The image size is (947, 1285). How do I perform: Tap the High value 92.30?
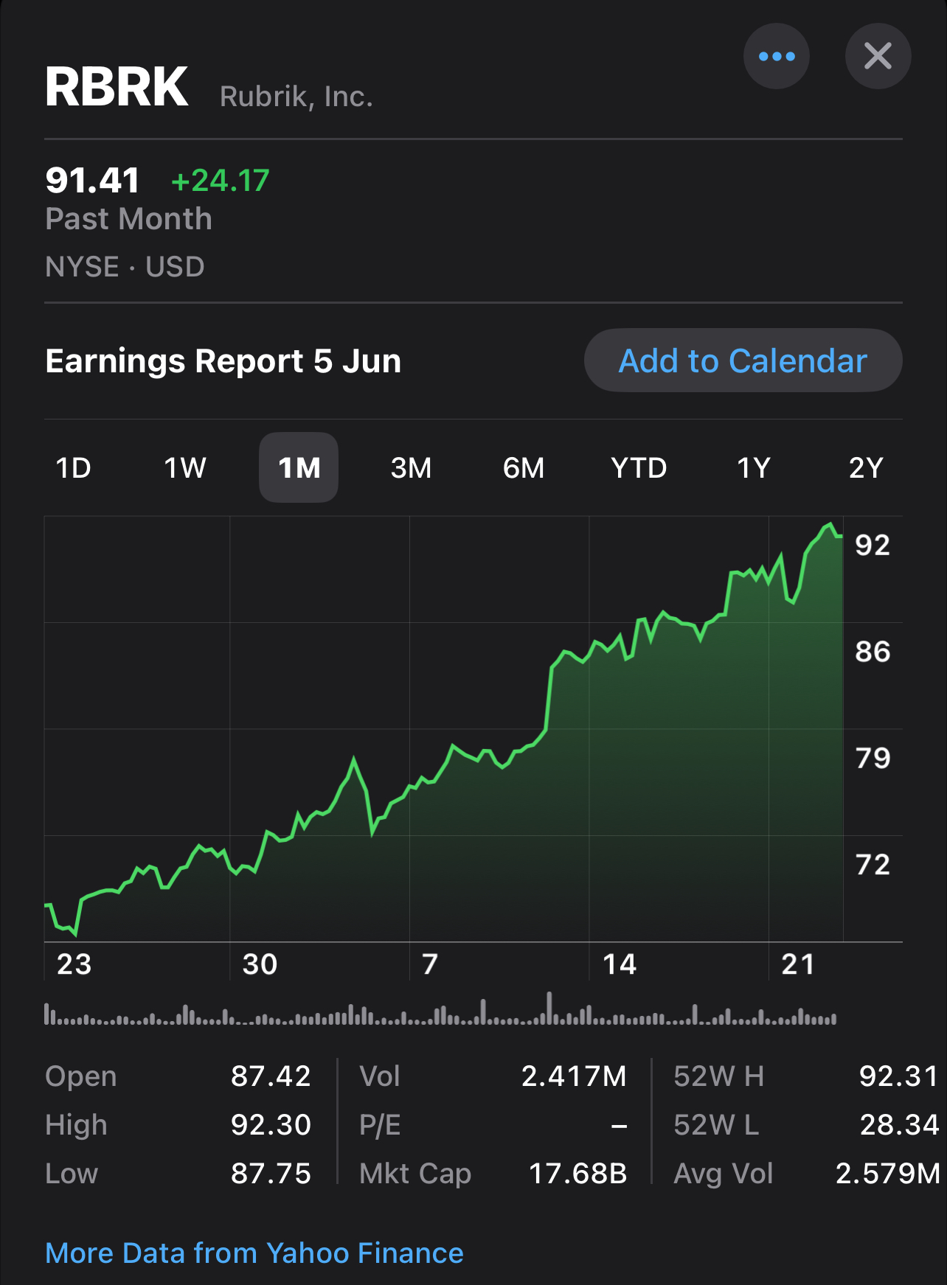pyautogui.click(x=271, y=1125)
